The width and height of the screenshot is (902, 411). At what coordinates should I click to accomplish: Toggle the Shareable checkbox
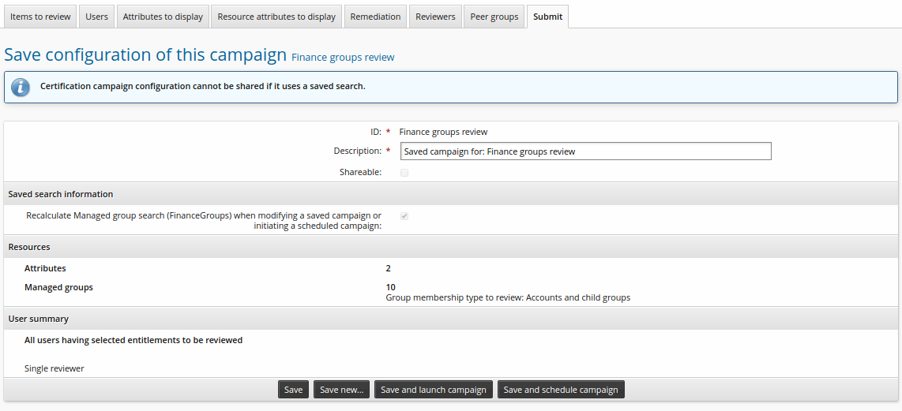coord(404,172)
